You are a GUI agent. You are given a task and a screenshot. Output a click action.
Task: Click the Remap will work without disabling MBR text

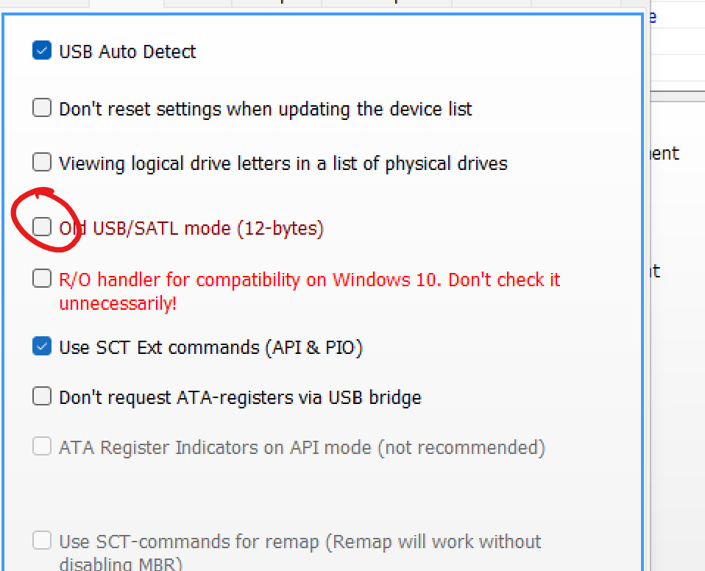pyautogui.click(x=434, y=543)
